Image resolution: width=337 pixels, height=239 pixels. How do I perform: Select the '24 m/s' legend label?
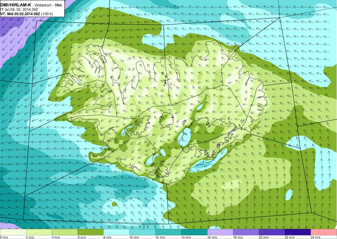[x=316, y=237]
